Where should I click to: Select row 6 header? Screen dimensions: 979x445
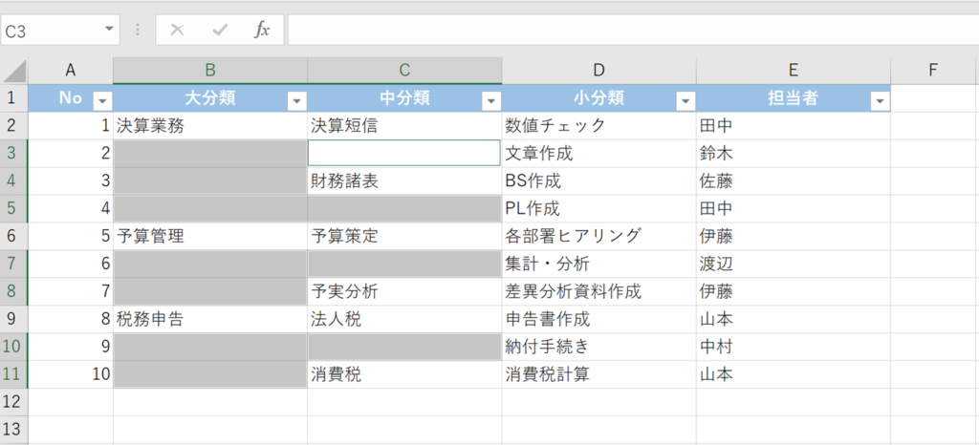(14, 236)
